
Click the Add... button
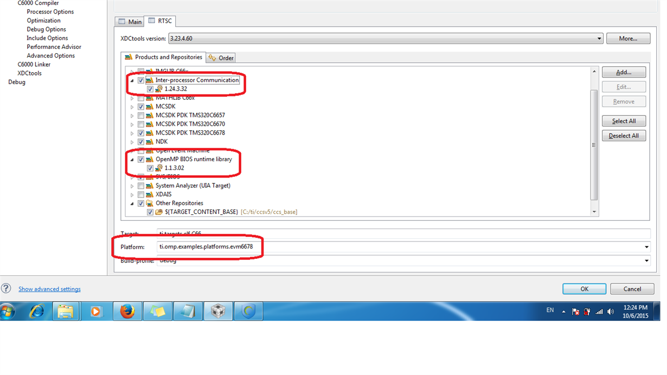pos(624,72)
